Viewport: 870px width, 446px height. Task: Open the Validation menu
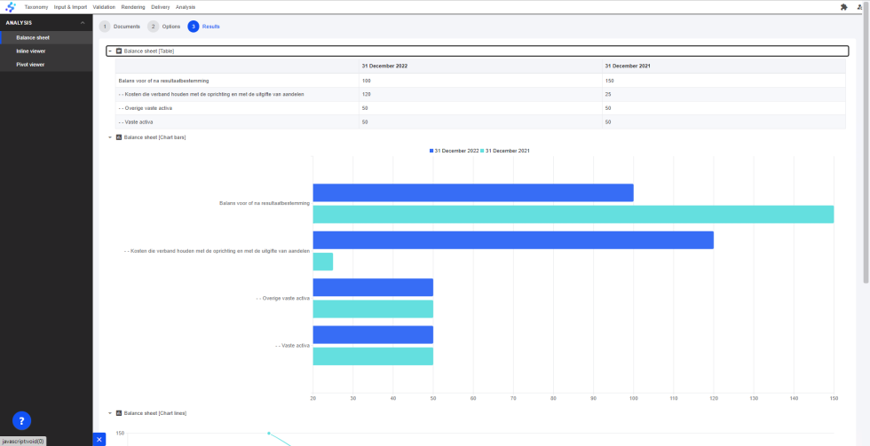pyautogui.click(x=104, y=7)
